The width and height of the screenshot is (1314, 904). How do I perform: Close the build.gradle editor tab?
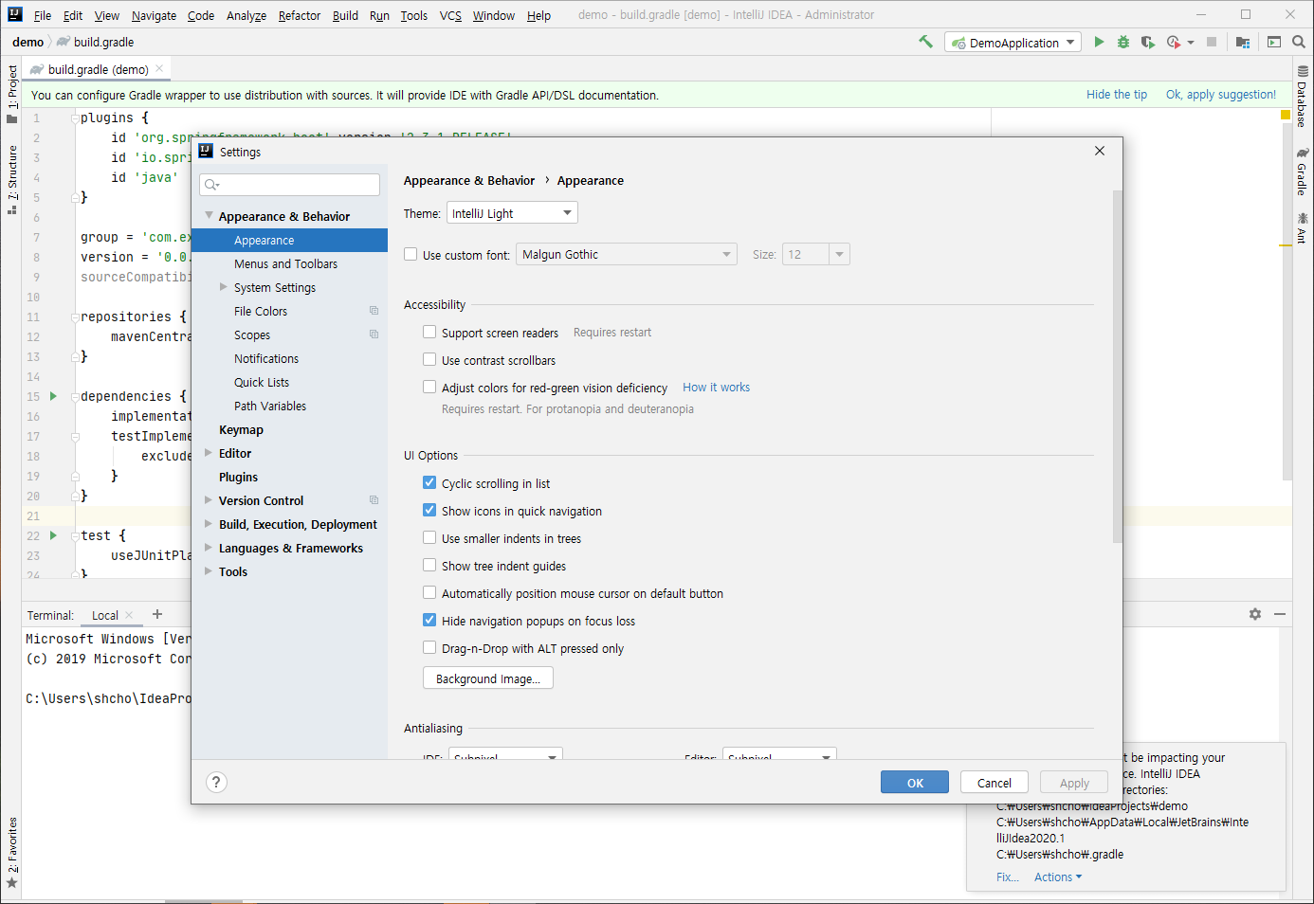click(159, 68)
